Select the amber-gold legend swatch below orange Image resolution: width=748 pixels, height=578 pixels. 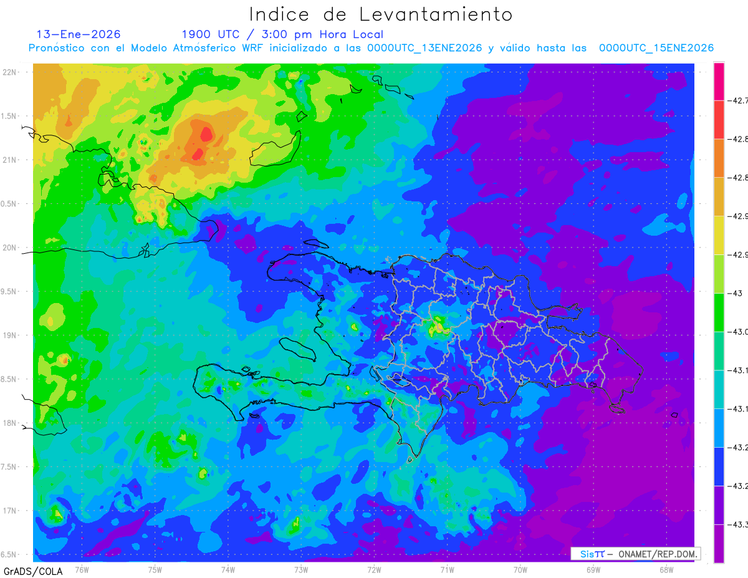(719, 196)
